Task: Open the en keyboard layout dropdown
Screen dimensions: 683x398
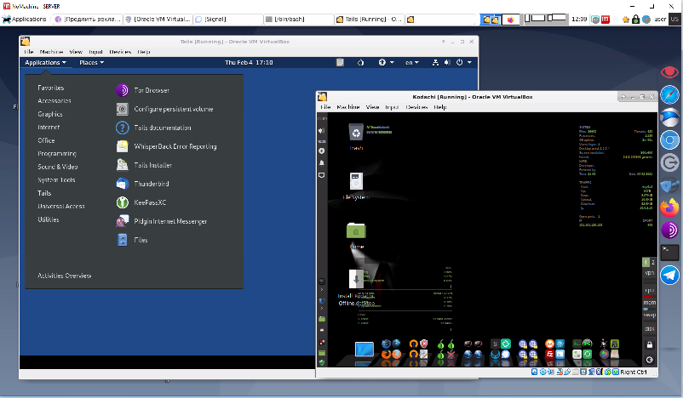Action: tap(411, 62)
